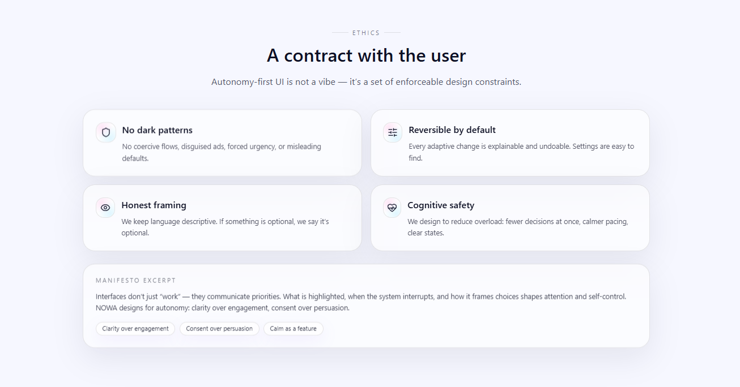Click the Autonomy-first UI subtitle text
The image size is (740, 387).
point(366,82)
